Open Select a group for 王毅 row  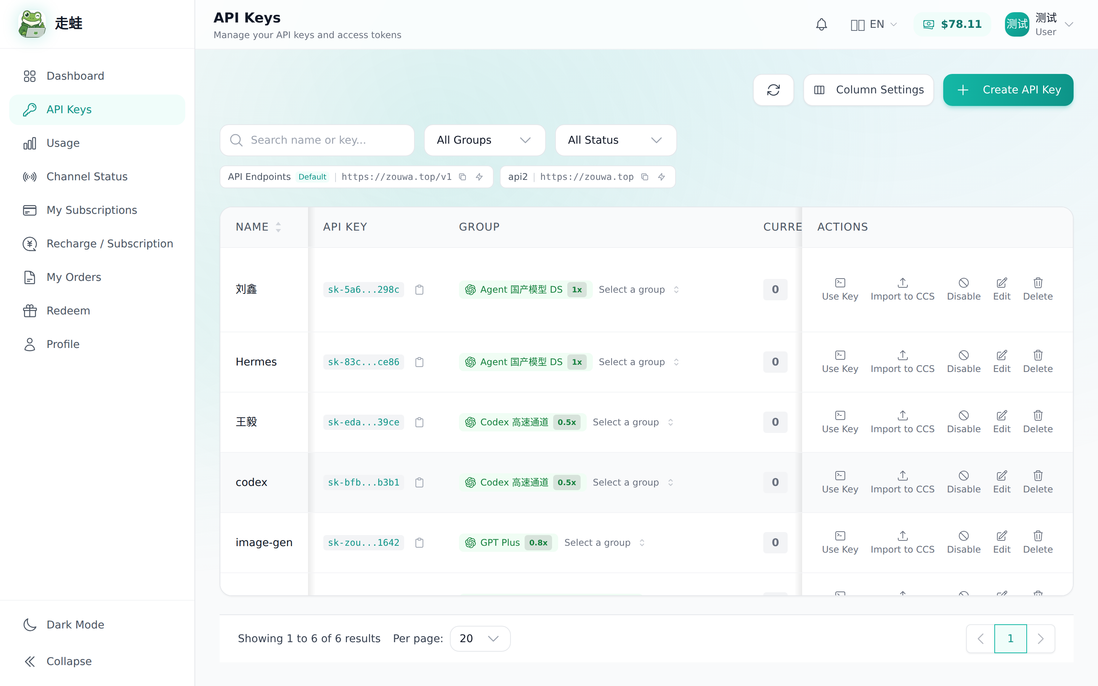tap(632, 422)
